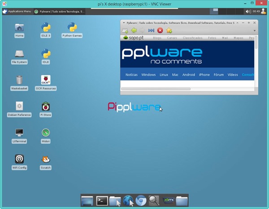The width and height of the screenshot is (269, 209).
Task: Click the new tab icon in Midori
Action: pos(125,31)
